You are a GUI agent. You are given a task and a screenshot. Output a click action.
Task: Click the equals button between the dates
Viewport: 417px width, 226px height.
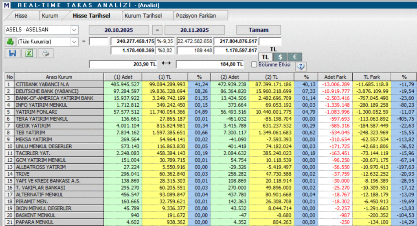pyautogui.click(x=158, y=30)
